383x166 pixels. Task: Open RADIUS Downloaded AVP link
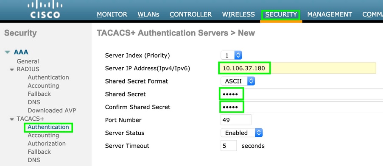52,111
